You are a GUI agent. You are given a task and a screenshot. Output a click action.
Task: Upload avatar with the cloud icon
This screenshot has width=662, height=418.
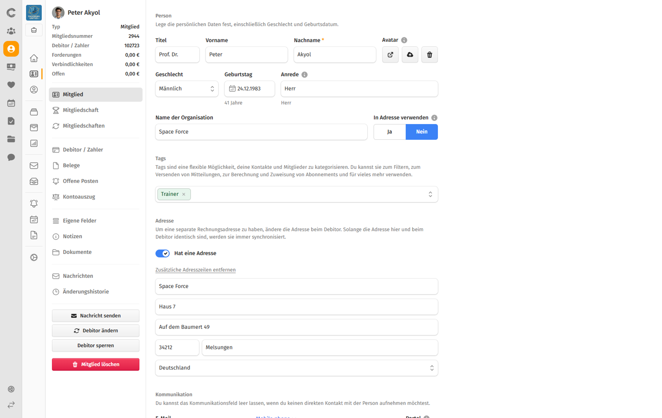click(410, 55)
